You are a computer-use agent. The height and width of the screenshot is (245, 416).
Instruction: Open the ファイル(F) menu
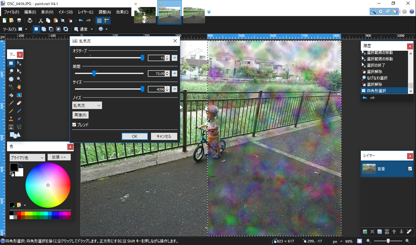(11, 12)
